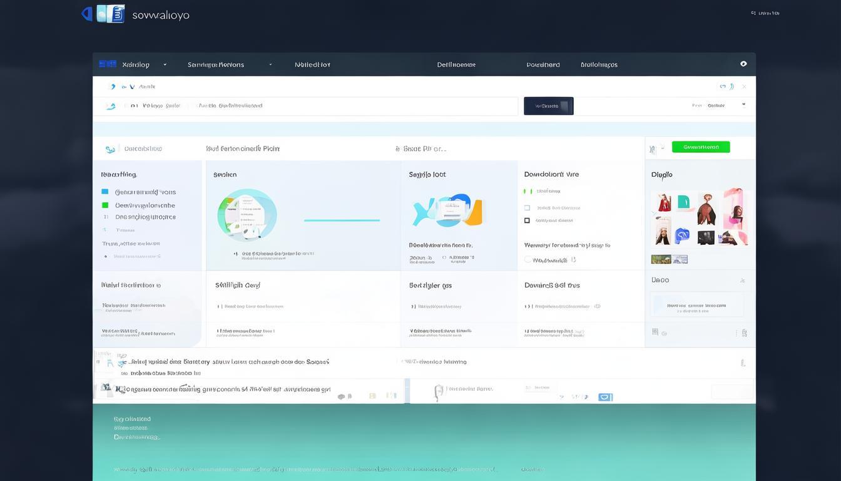The image size is (841, 481).
Task: Expand the dropdown arrow next to Xdrdiop
Action: [165, 65]
